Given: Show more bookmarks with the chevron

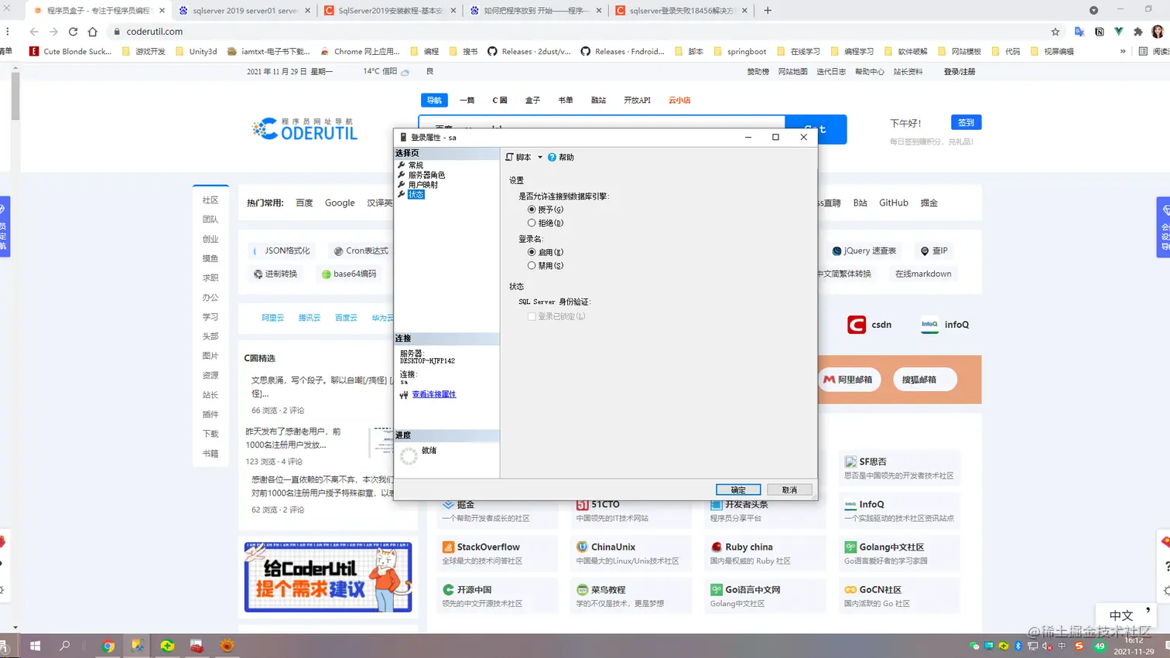Looking at the screenshot, I should 1123,52.
